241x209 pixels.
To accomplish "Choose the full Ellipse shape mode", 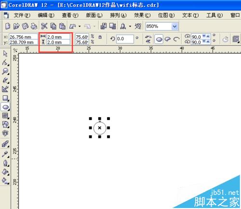I will click(159, 39).
